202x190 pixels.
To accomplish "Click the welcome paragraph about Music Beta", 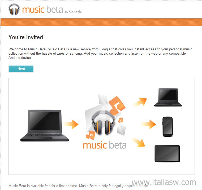I will tap(100, 53).
